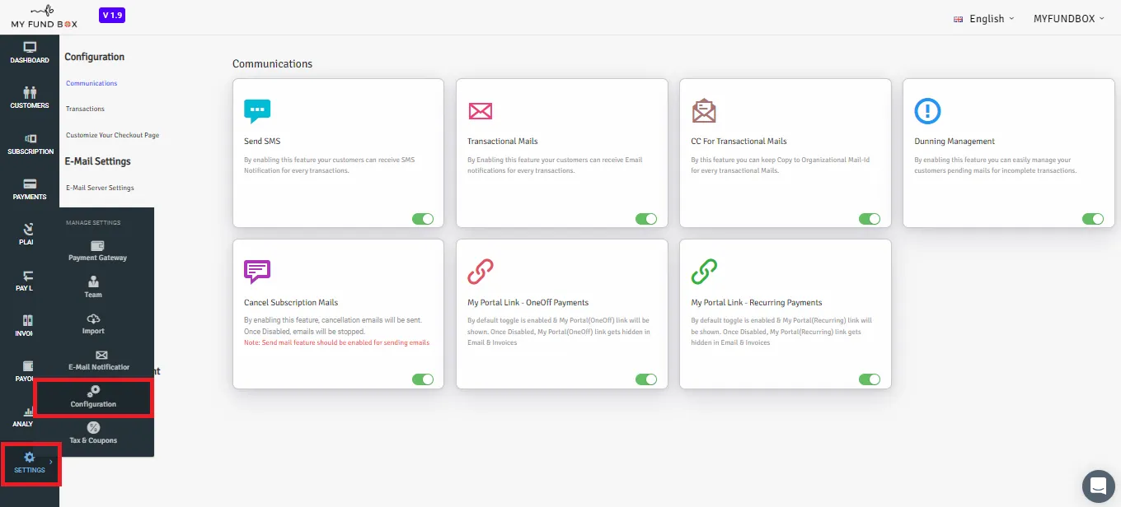This screenshot has width=1121, height=507.
Task: Click the 'Communications' page heading
Action: [272, 63]
